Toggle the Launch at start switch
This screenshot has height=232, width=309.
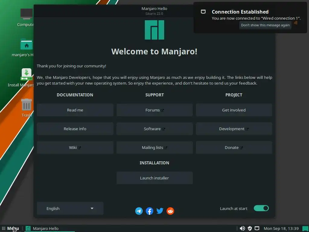click(x=261, y=208)
